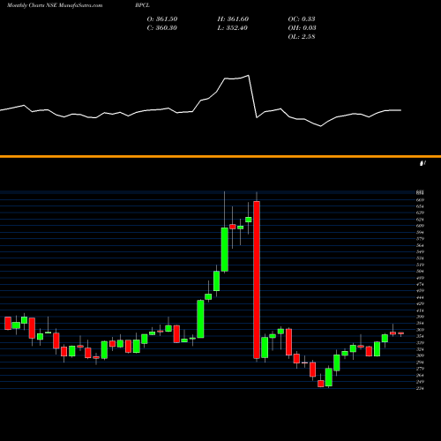Click the 'OL: 2.58' reading

pos(302,36)
